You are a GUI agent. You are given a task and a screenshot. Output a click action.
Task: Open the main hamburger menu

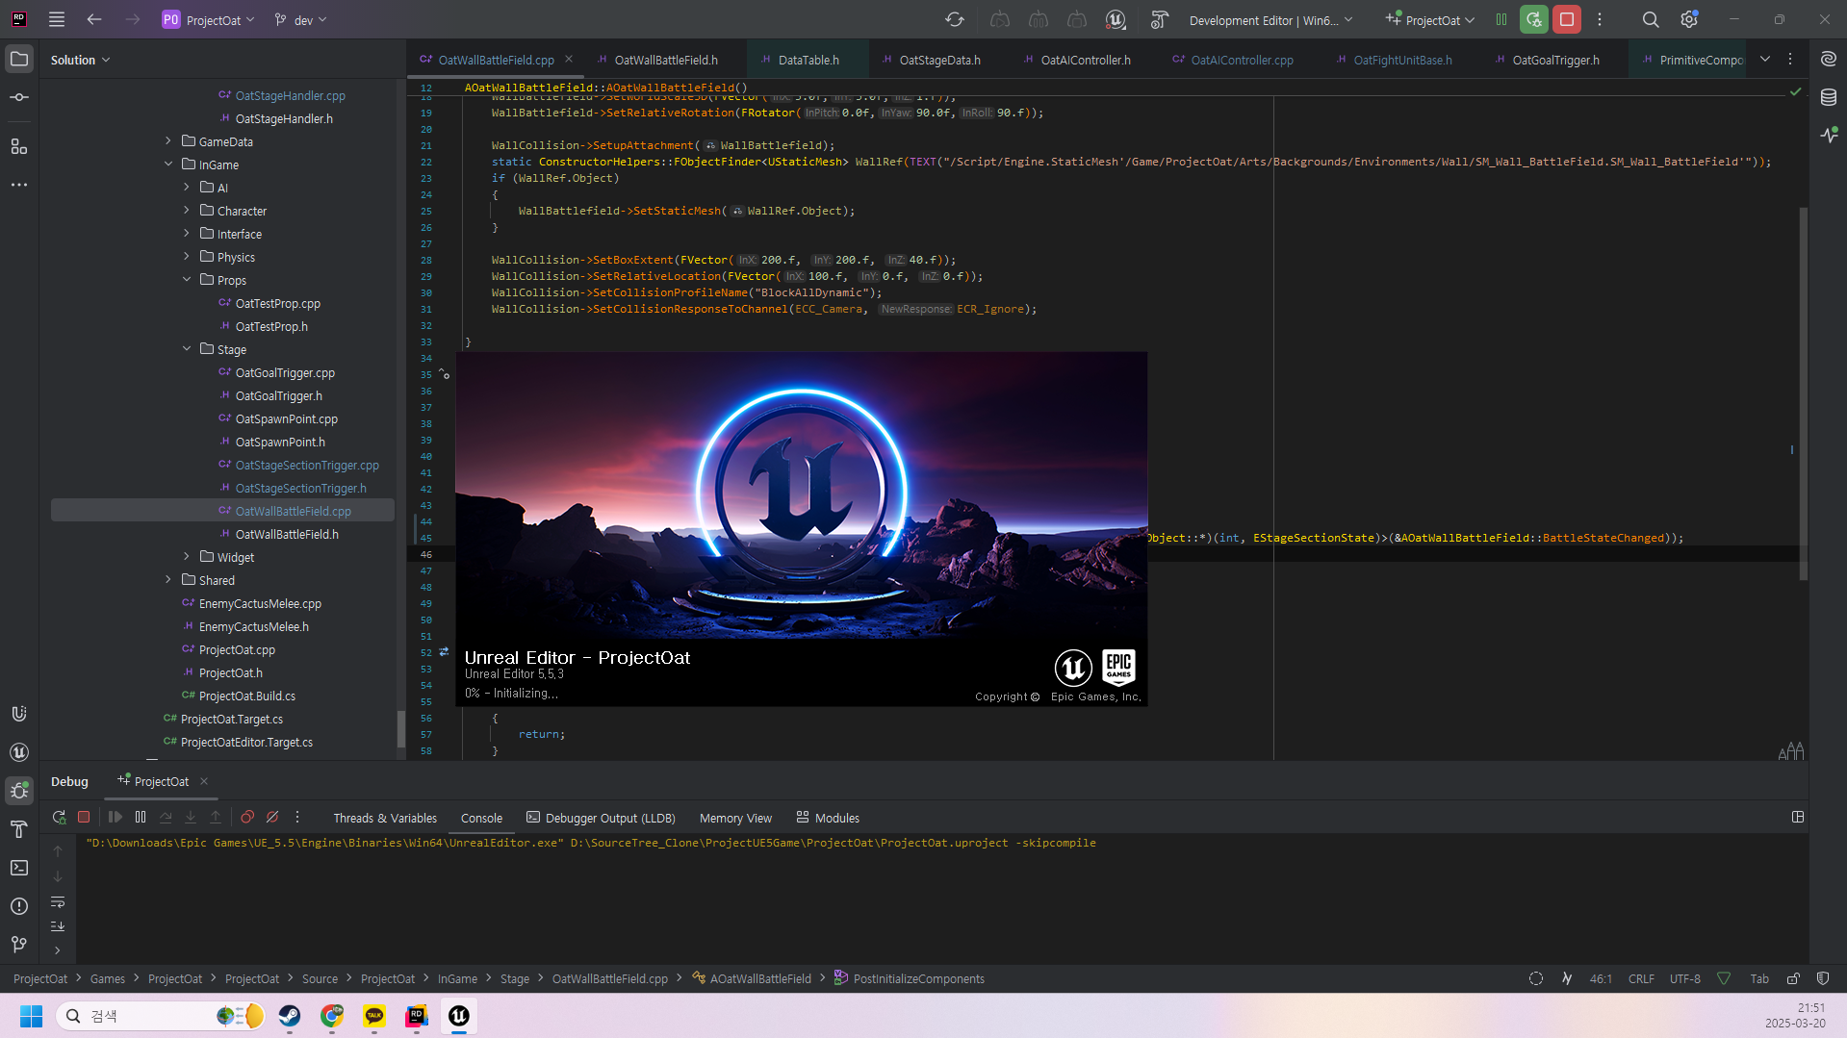(x=57, y=19)
